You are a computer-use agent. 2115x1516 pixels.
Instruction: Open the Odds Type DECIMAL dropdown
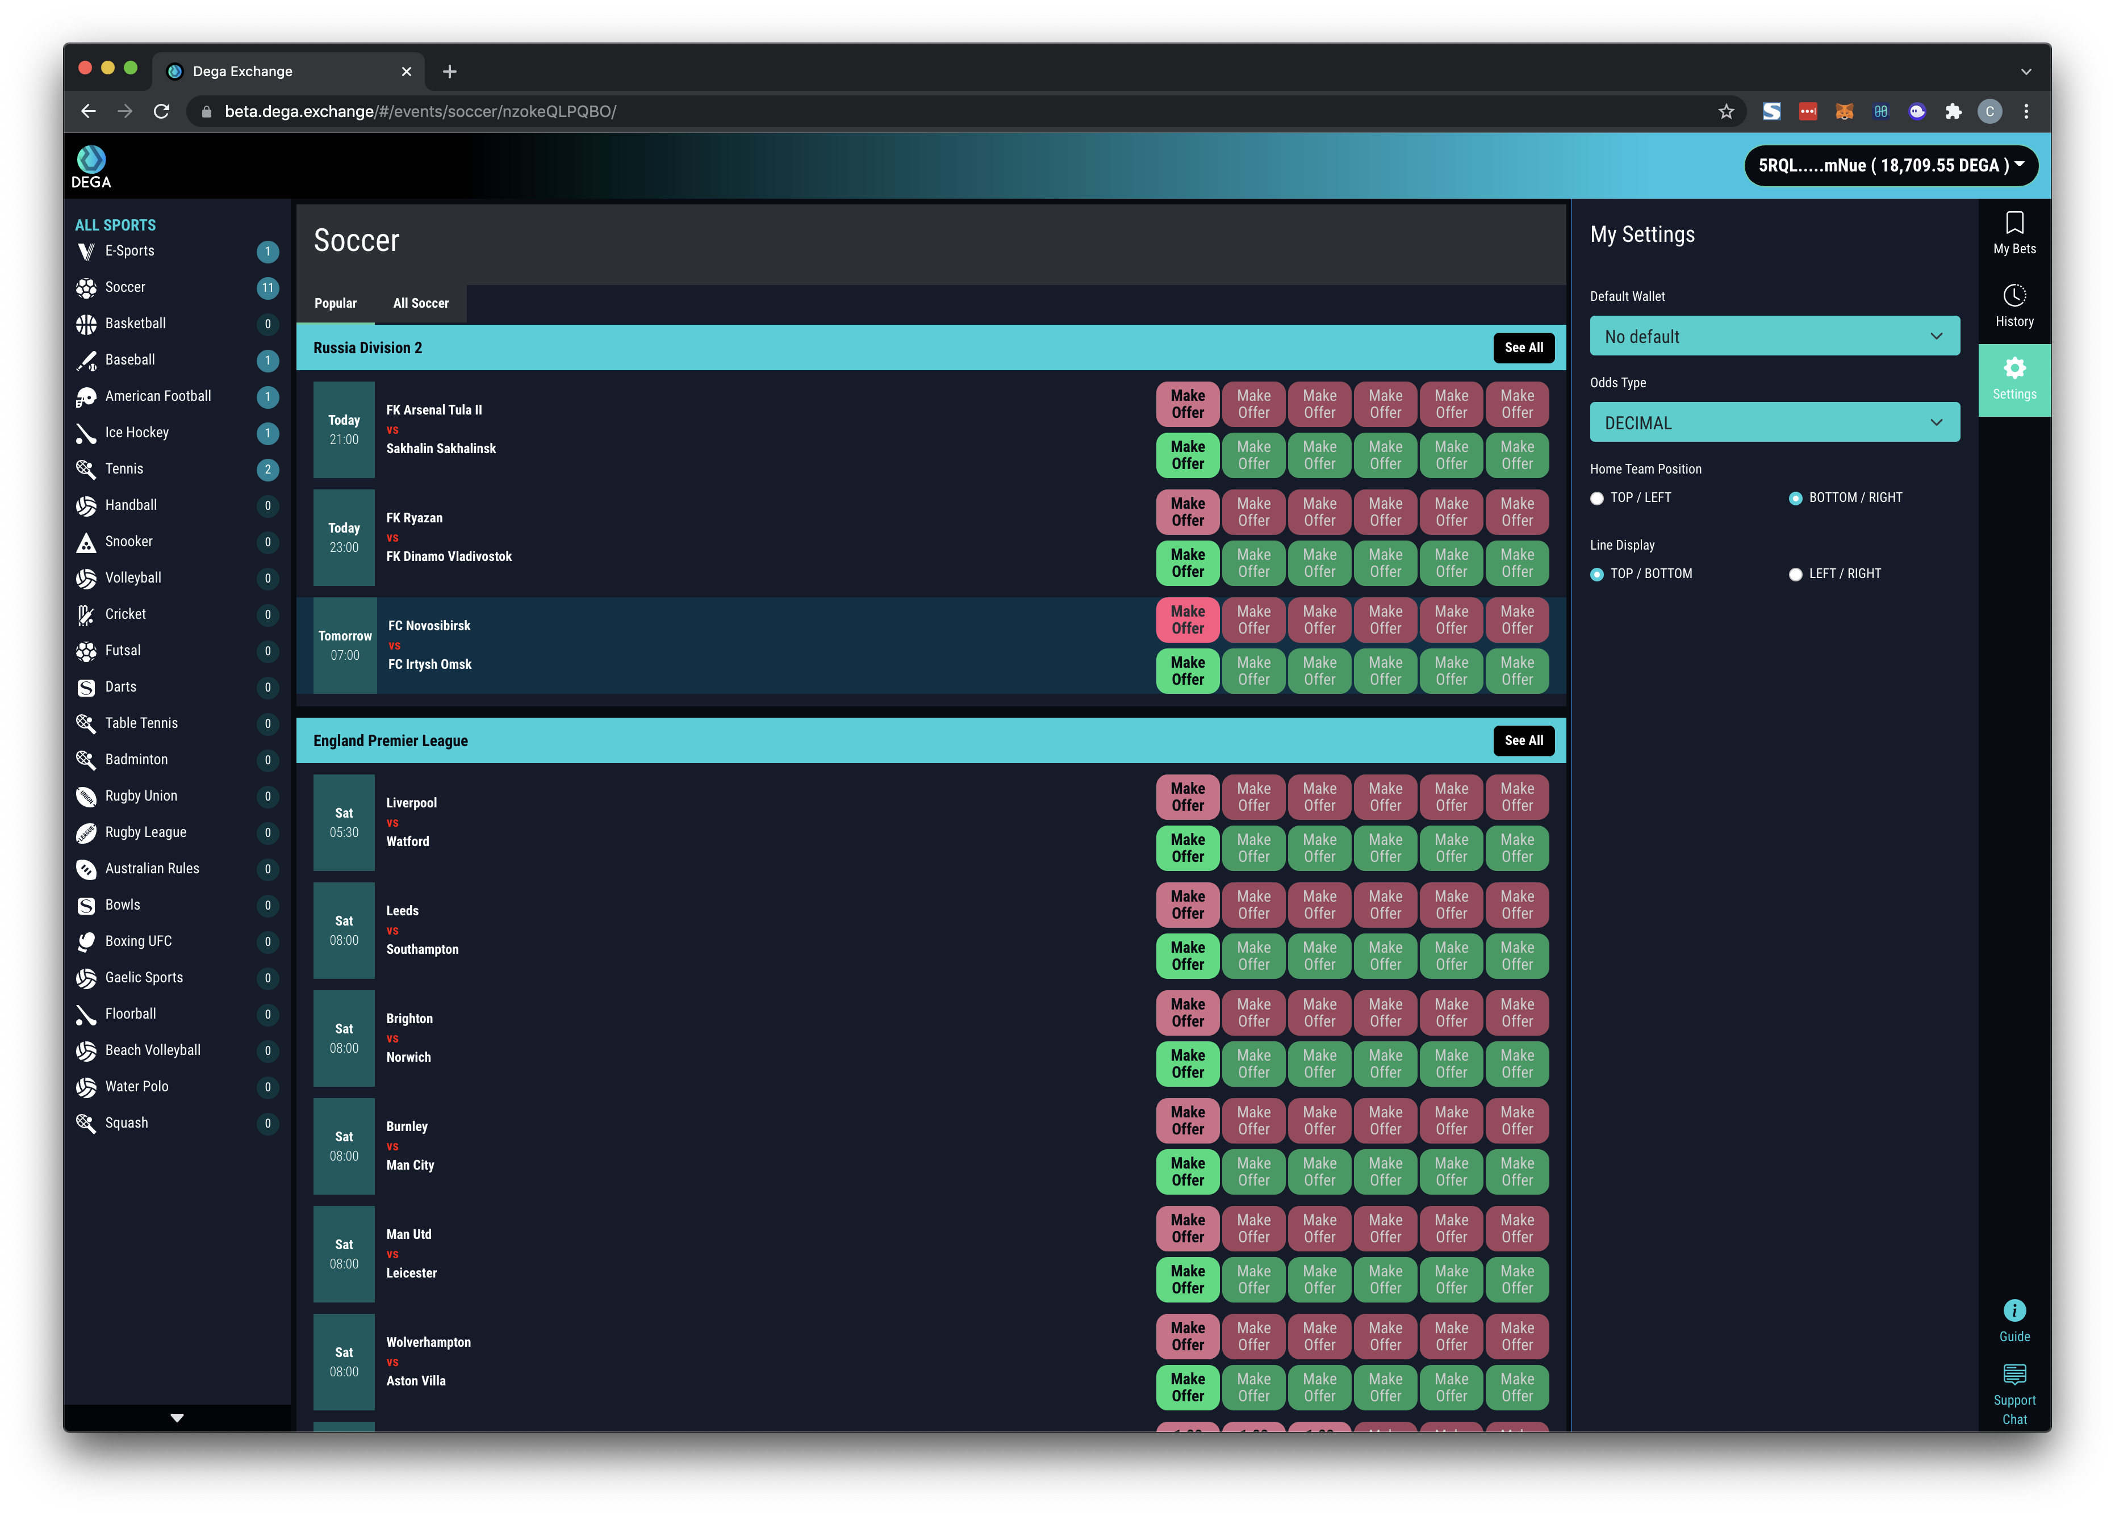pyautogui.click(x=1774, y=423)
